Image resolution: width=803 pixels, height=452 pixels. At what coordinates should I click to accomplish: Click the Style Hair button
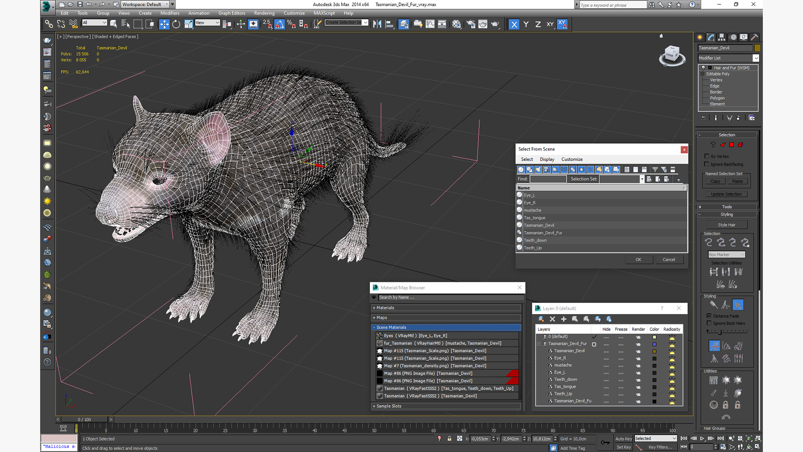point(726,225)
